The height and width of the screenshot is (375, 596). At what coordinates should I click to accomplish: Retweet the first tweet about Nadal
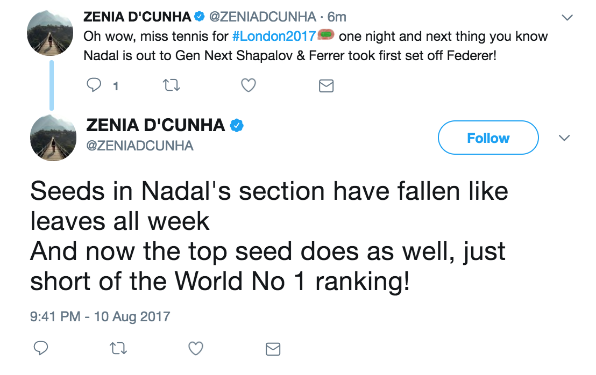(x=171, y=85)
